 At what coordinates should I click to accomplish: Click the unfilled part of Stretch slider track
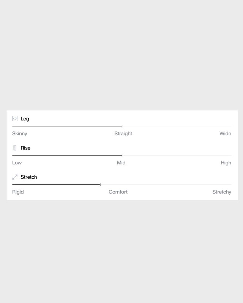[x=166, y=184]
